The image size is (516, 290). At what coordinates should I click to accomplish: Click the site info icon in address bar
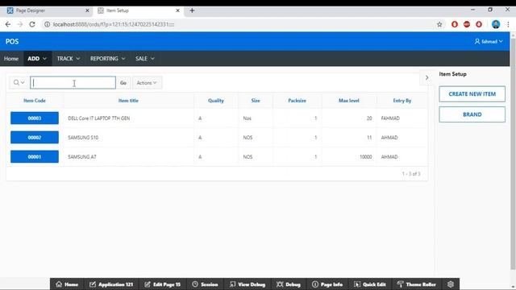47,24
